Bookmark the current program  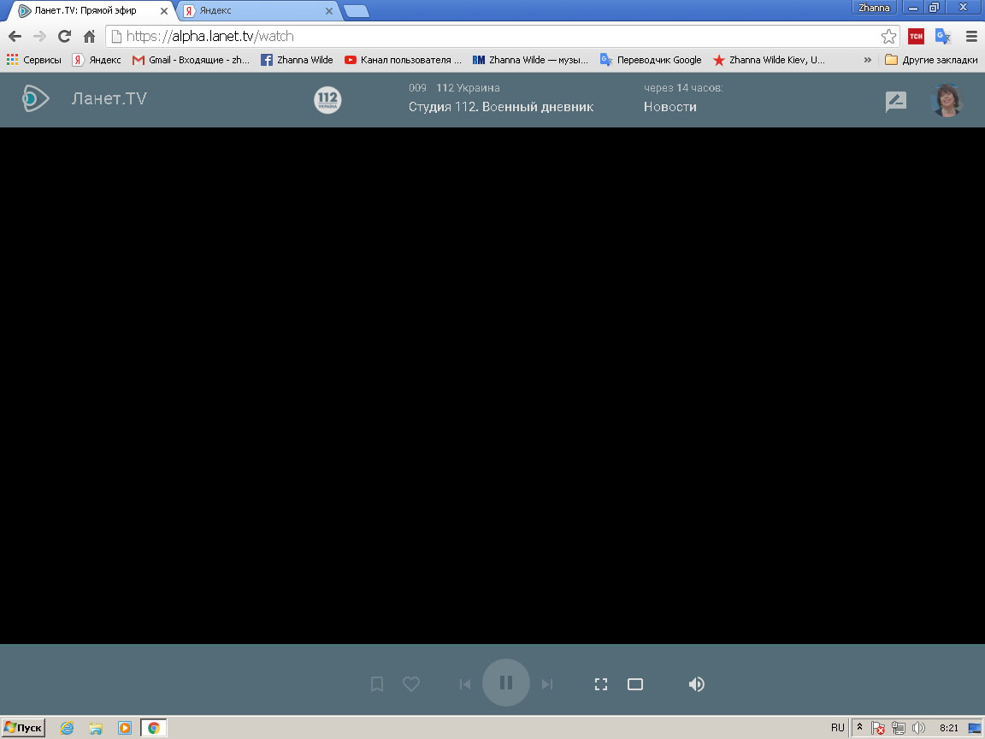377,684
